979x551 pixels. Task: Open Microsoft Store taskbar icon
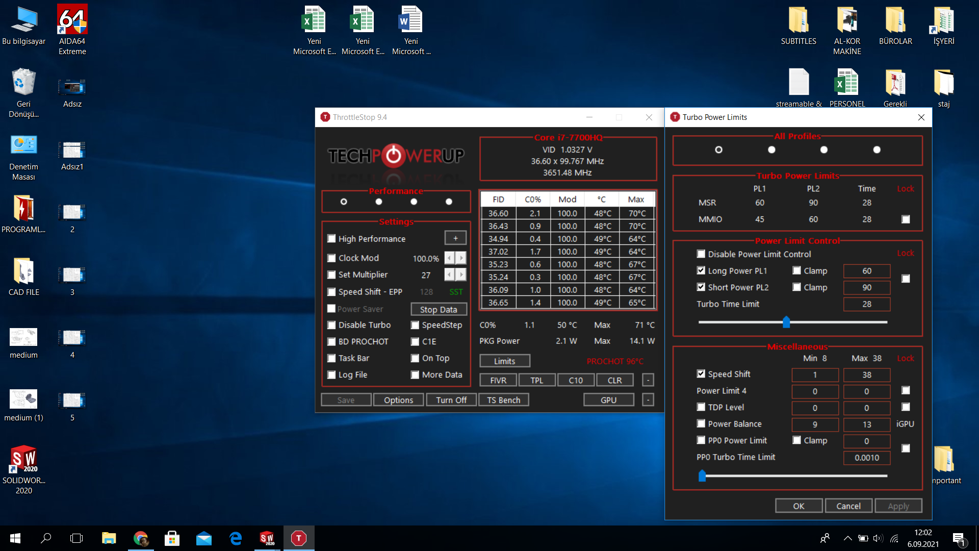[172, 538]
